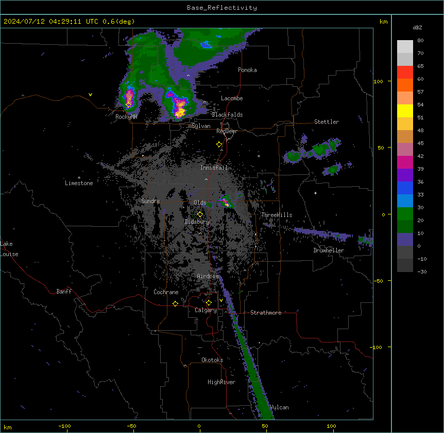The width and height of the screenshot is (444, 433).
Task: Click the 80 dBZ legend value
Action: tap(420, 41)
